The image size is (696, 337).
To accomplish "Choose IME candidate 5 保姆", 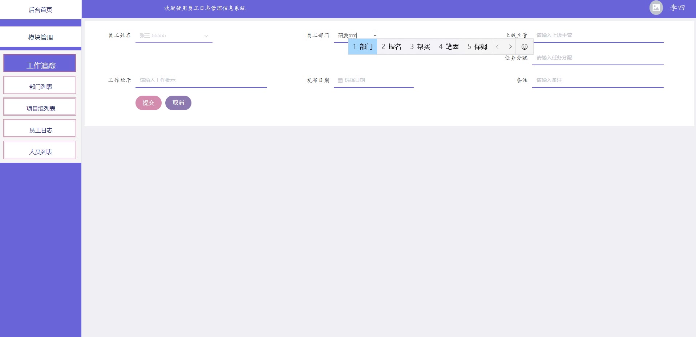I will [x=477, y=47].
